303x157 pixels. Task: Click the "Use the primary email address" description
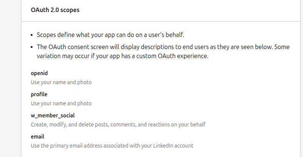point(112,145)
